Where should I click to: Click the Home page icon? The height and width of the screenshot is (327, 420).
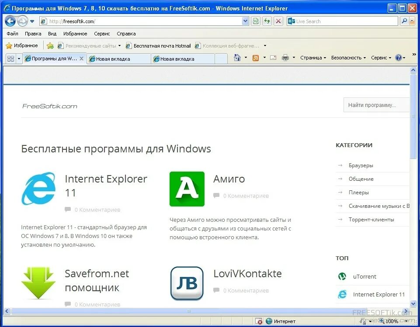point(237,58)
